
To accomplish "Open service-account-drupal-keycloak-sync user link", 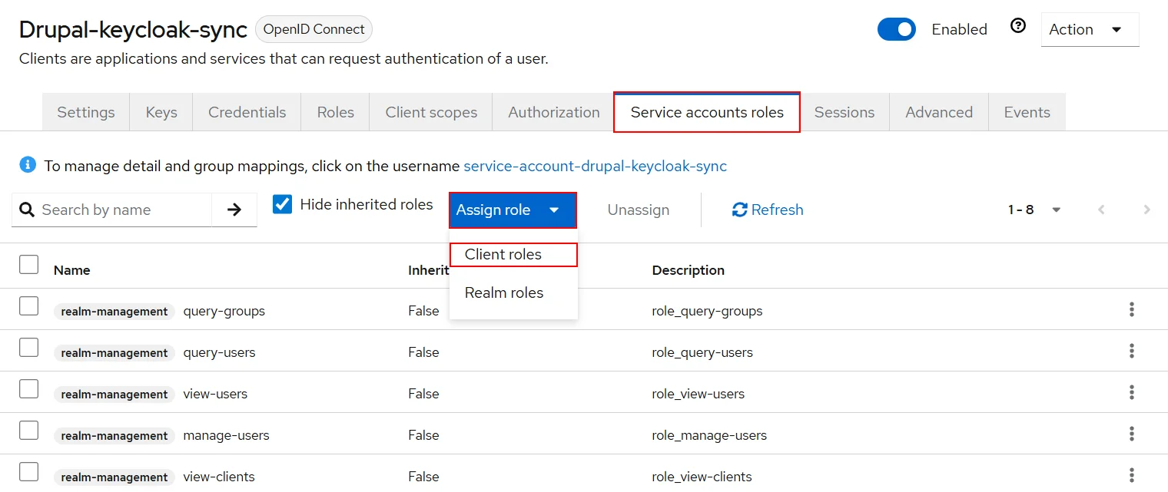I will 595,166.
